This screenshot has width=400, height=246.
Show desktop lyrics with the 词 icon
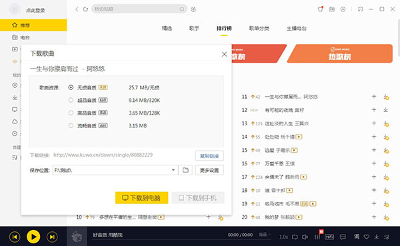click(357, 237)
